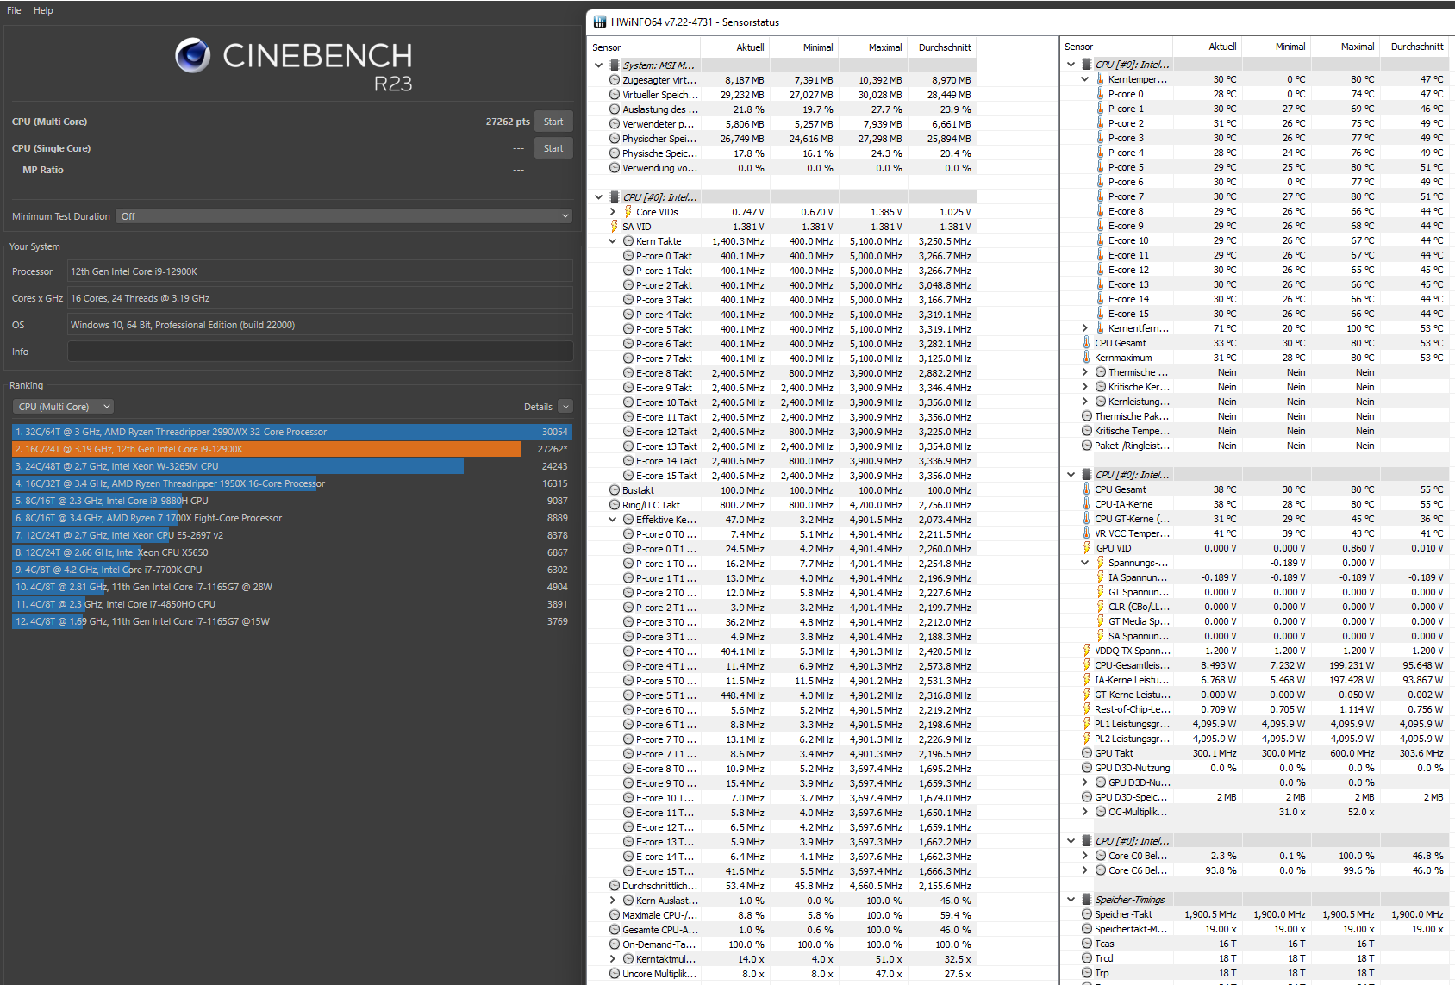Click the lightning icon beside Core VIDs
Image resolution: width=1455 pixels, height=985 pixels.
tap(628, 212)
